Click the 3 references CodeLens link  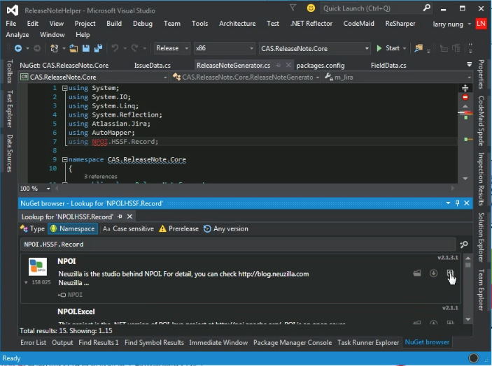tap(100, 177)
